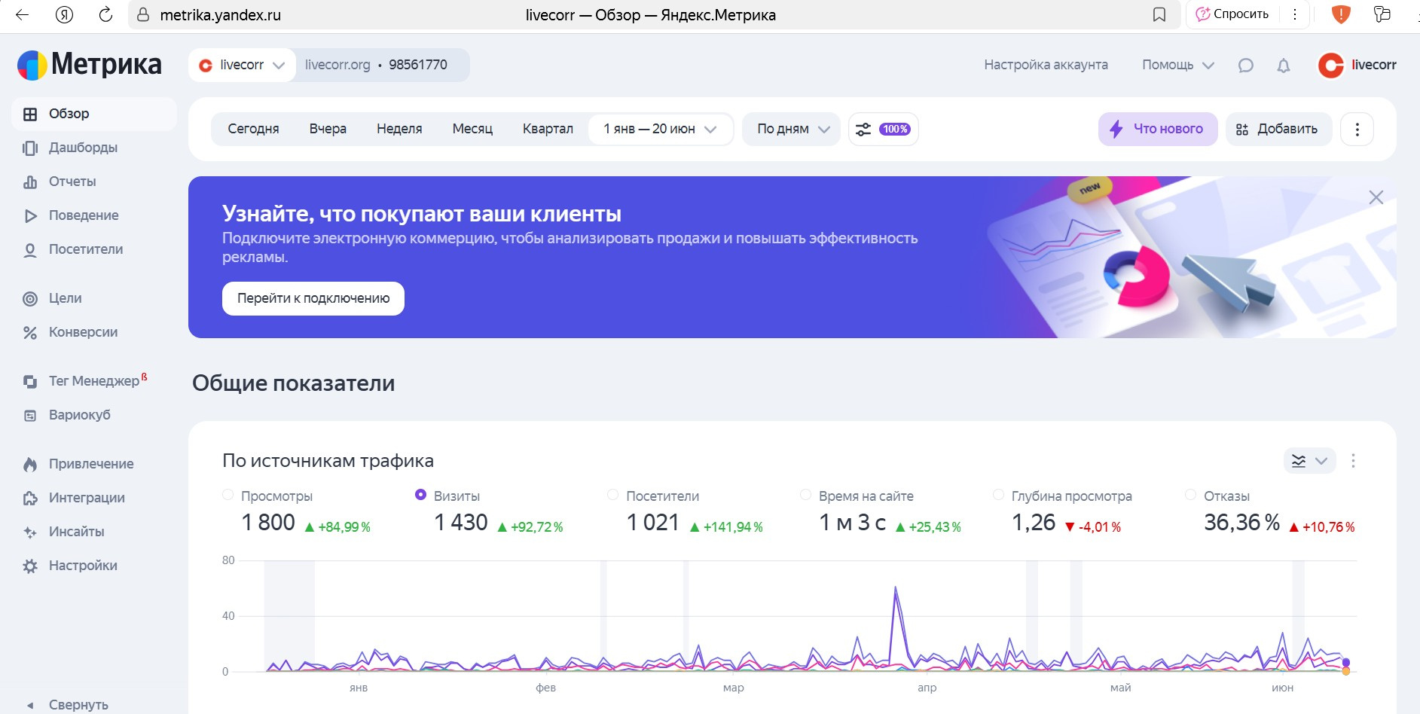Open the chart type dropdown in widget
Viewport: 1420px width, 714px height.
click(1309, 461)
